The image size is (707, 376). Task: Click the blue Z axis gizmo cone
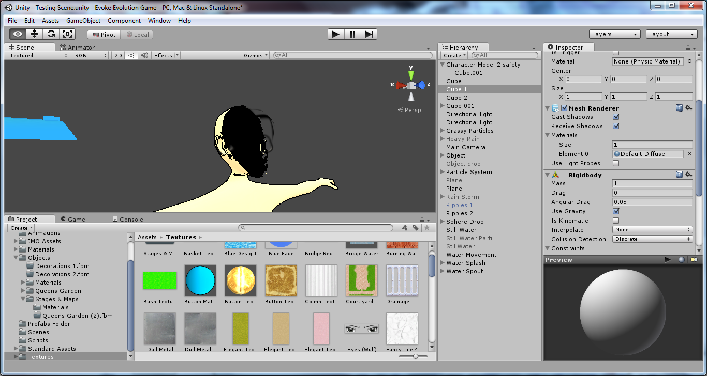click(422, 85)
